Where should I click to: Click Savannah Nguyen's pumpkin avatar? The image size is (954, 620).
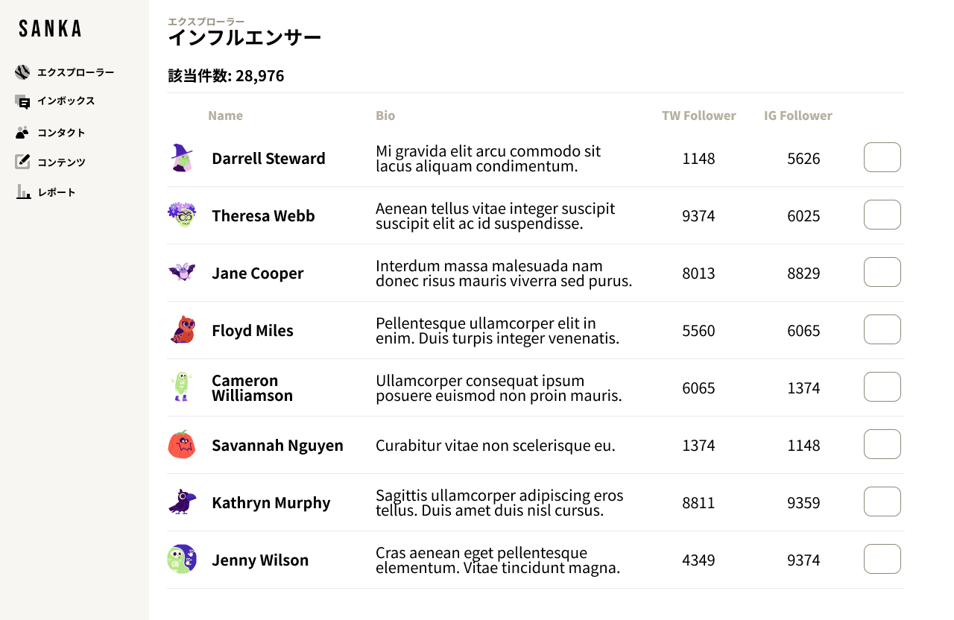182,445
